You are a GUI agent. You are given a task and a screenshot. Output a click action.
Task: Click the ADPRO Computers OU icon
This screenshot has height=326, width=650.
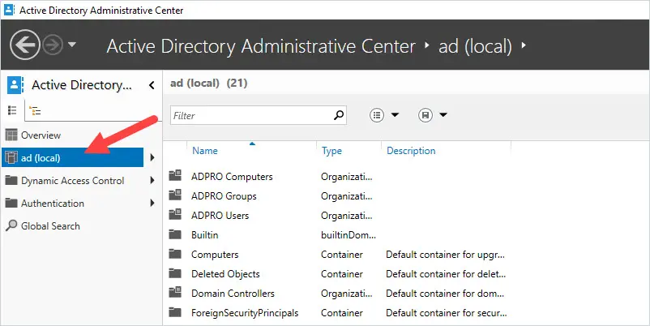175,175
